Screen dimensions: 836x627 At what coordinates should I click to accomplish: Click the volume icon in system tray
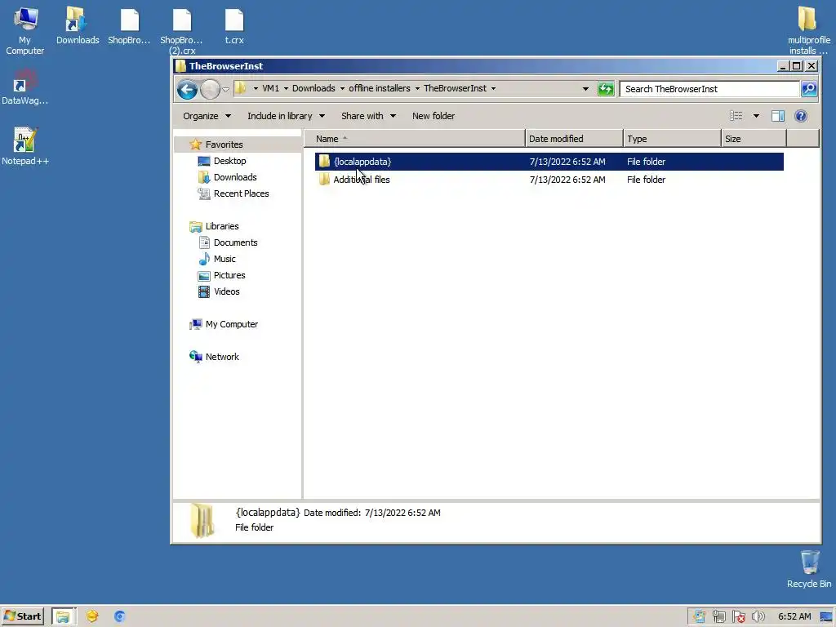[758, 617]
